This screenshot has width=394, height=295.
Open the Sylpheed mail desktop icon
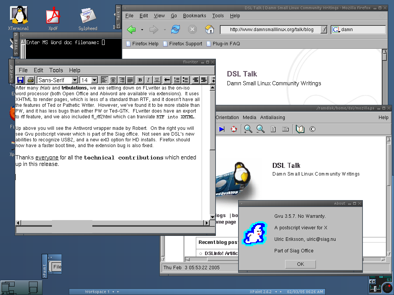pos(88,19)
